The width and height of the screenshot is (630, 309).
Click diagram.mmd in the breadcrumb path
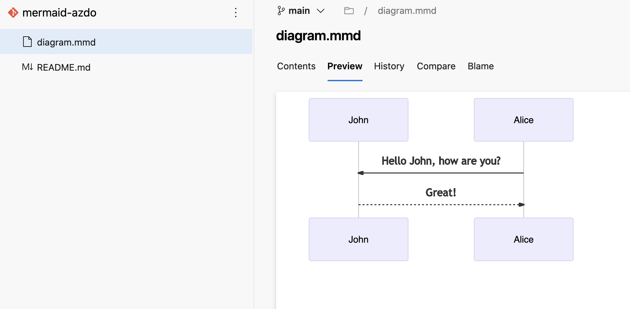pos(407,11)
